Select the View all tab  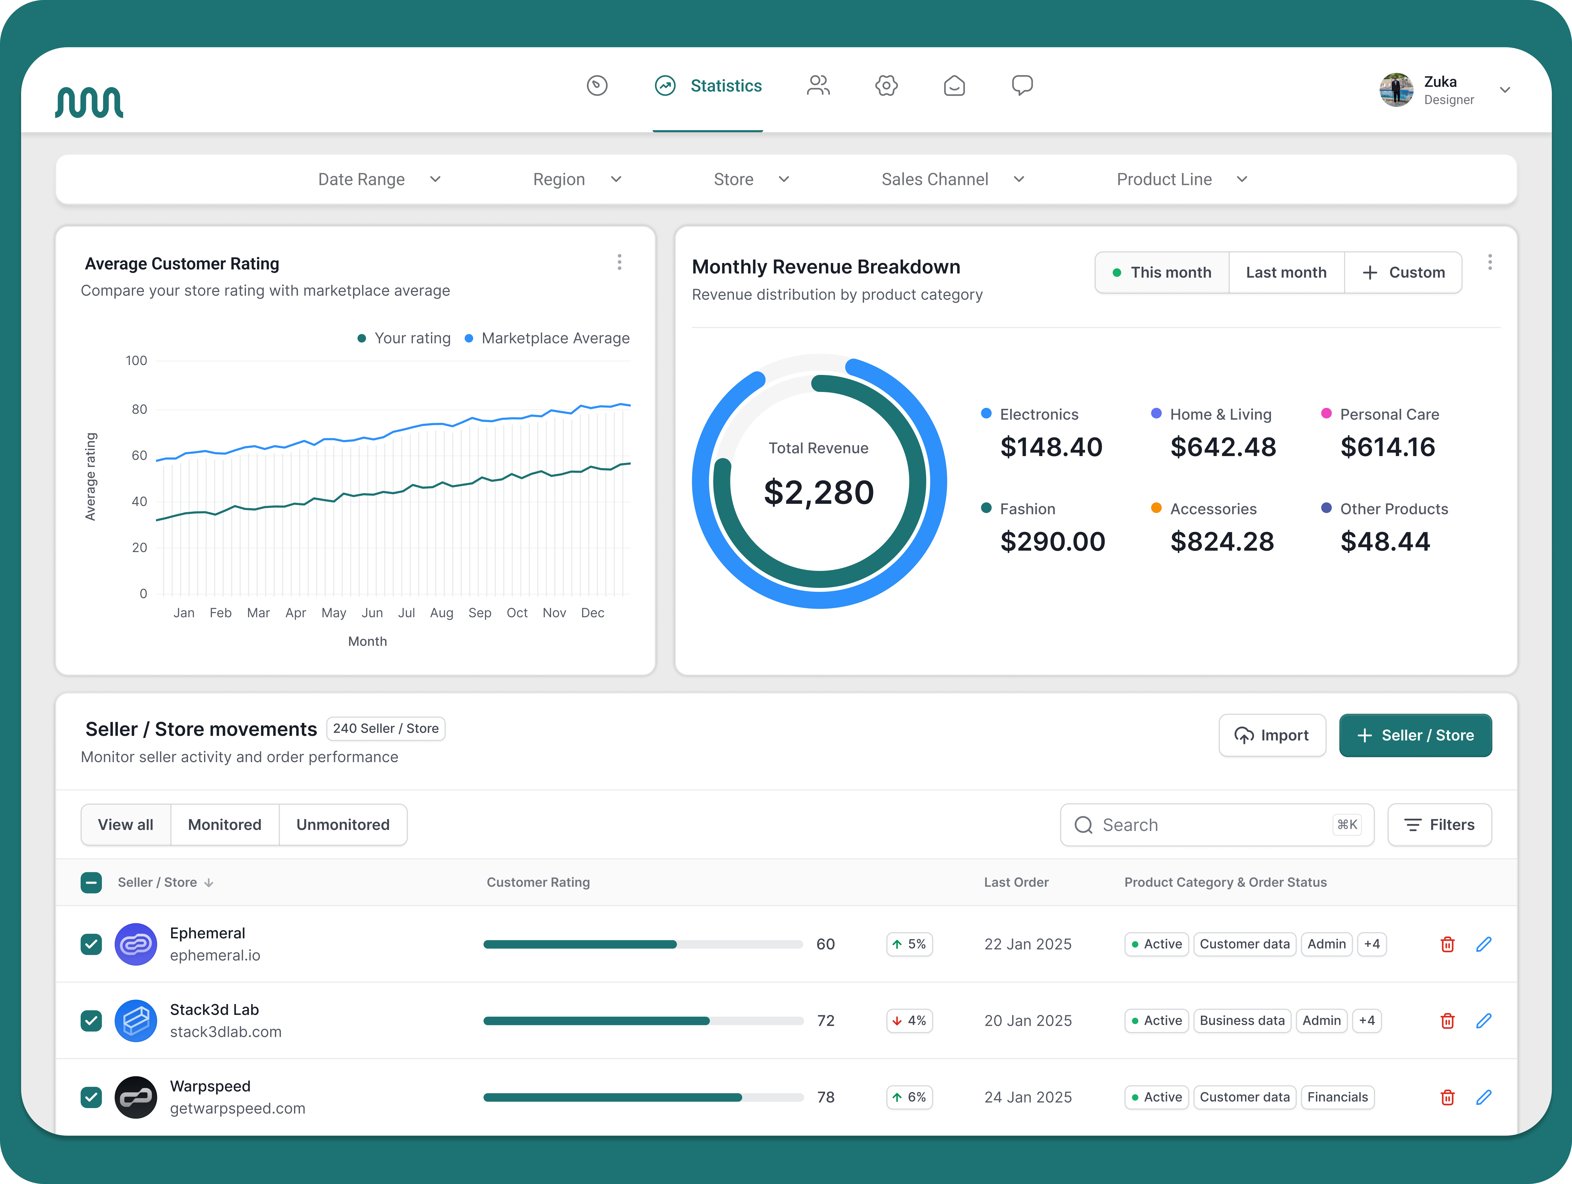pyautogui.click(x=126, y=825)
